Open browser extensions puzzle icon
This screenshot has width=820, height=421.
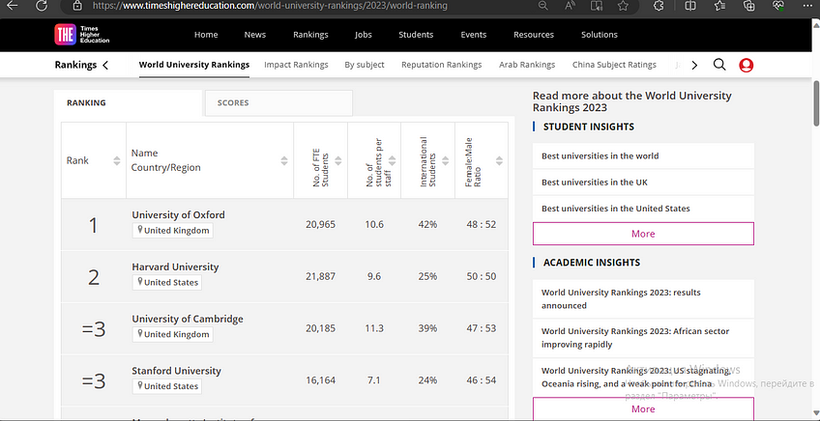(659, 5)
